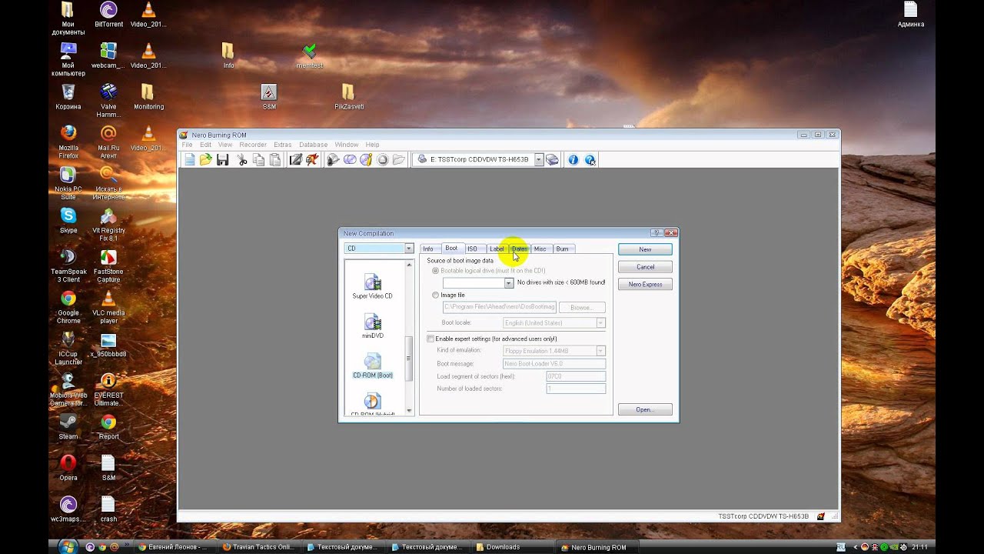
Task: Click the compilation list scroll-down arrow
Action: pyautogui.click(x=409, y=411)
